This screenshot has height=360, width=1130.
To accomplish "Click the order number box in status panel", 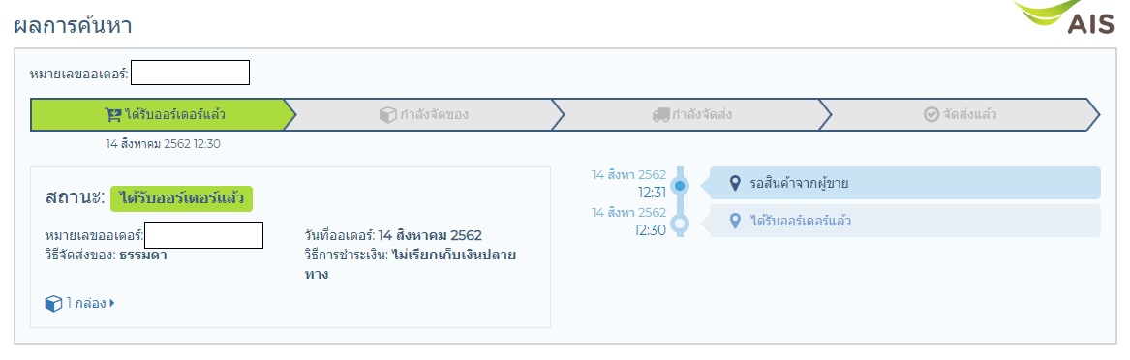I will [203, 235].
